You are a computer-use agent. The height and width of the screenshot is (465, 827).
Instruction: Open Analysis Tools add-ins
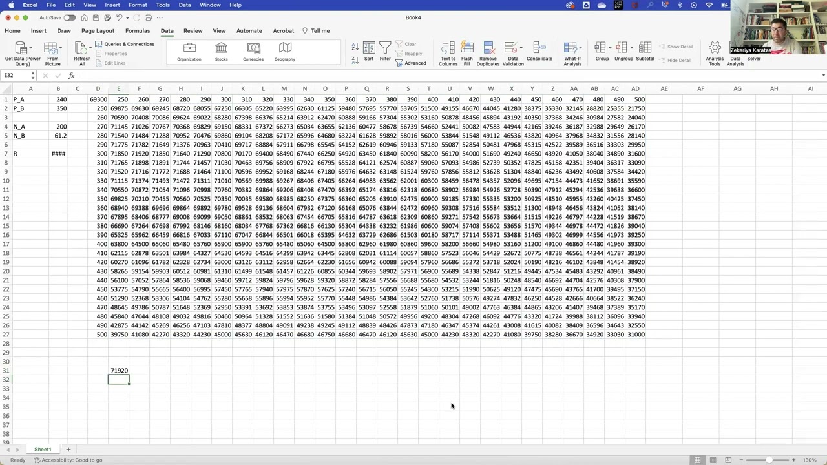(715, 54)
